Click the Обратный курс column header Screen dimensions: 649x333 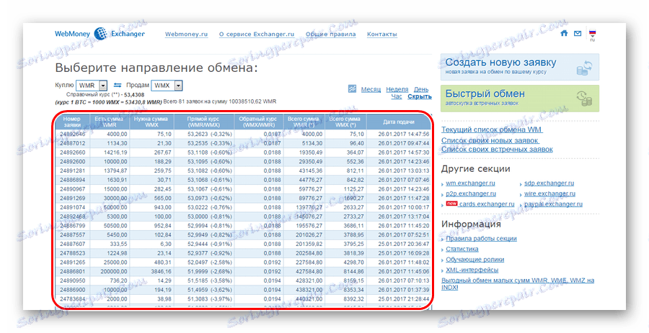point(258,122)
